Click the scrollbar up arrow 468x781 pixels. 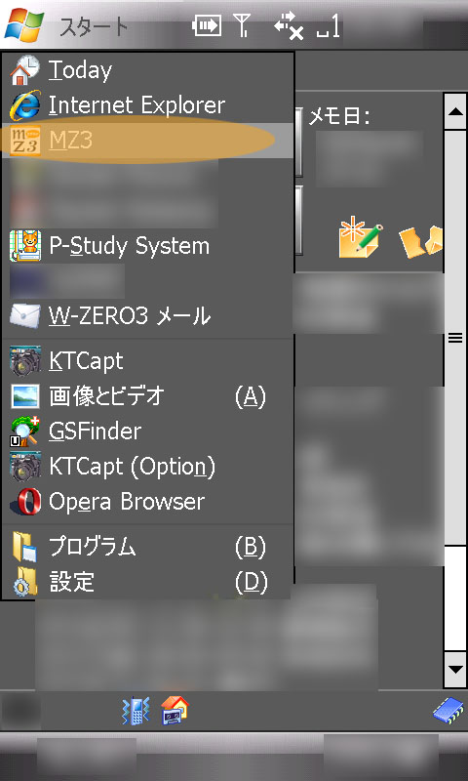click(x=456, y=111)
